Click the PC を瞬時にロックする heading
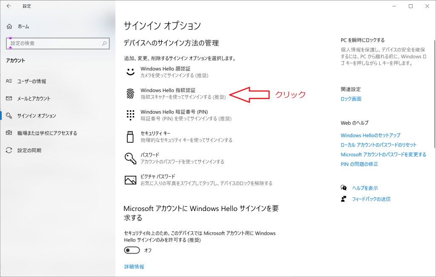 (x=363, y=40)
